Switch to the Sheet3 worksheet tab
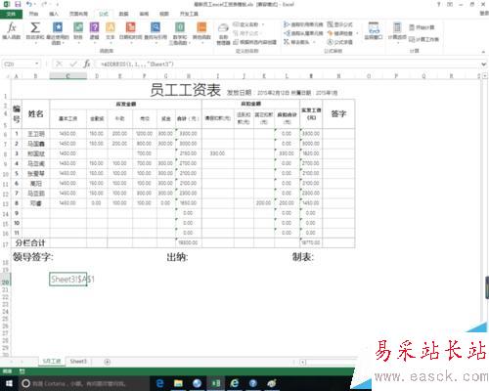This screenshot has height=391, width=489. point(78,362)
